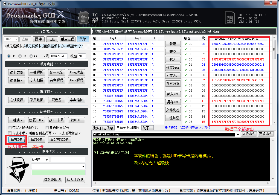This screenshot has width=279, height=195.
Task: Click the 电压 button
Action: (x=52, y=39)
